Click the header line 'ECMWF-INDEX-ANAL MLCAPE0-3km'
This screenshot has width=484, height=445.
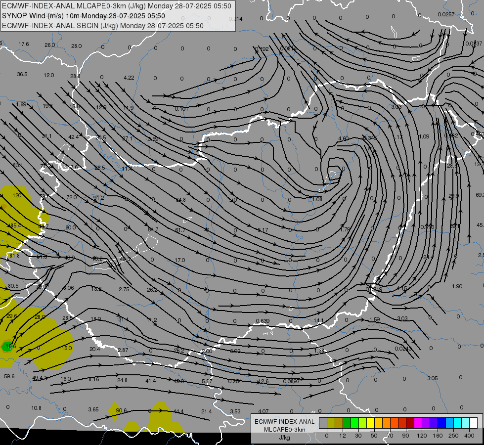click(x=116, y=6)
